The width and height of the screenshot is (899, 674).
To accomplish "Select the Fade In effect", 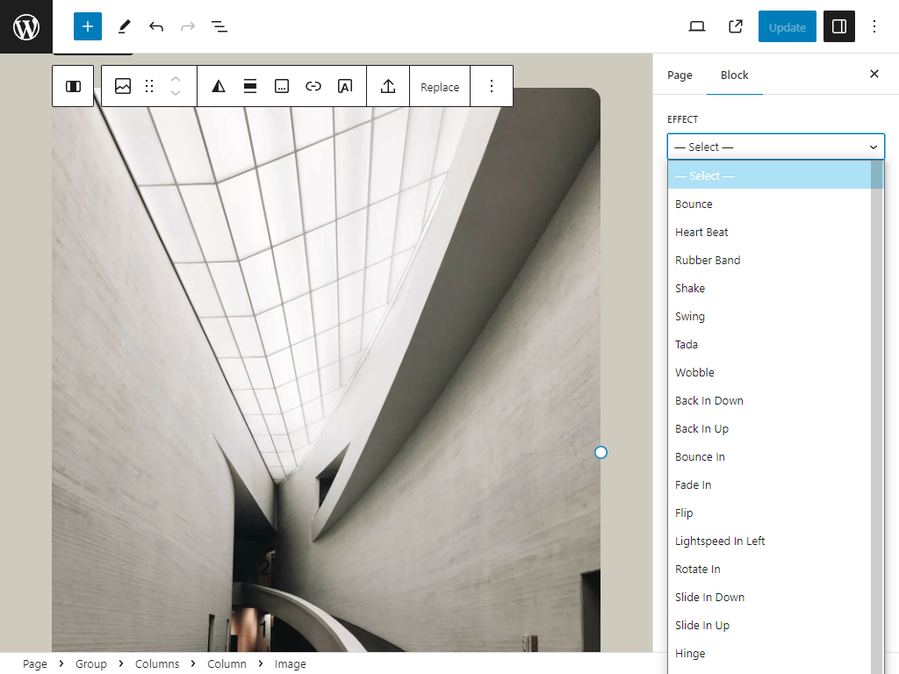I will pos(769,484).
